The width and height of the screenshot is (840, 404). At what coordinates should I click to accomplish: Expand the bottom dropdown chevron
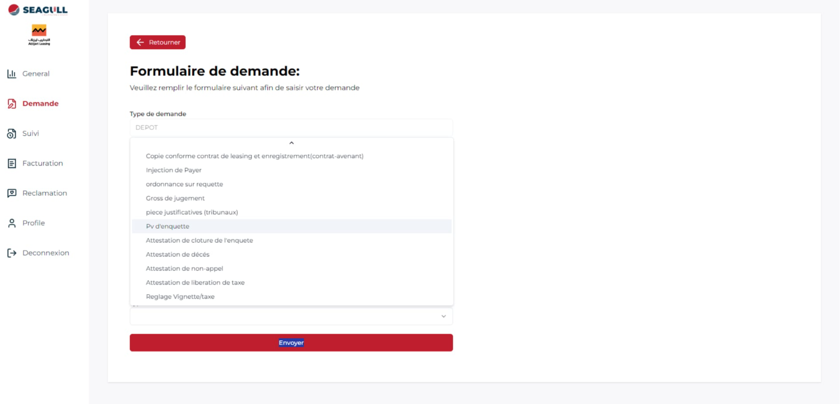(x=444, y=316)
